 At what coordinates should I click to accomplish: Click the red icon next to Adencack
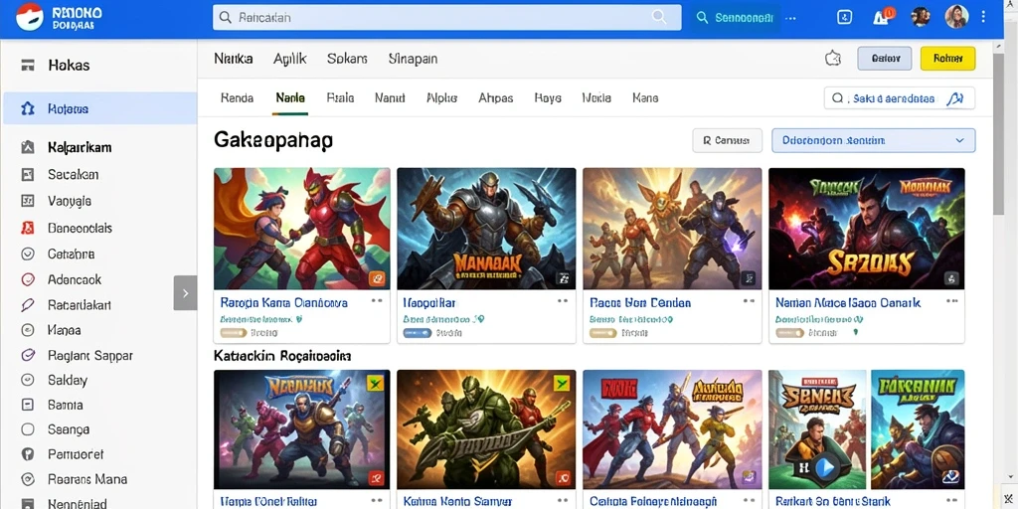point(27,279)
